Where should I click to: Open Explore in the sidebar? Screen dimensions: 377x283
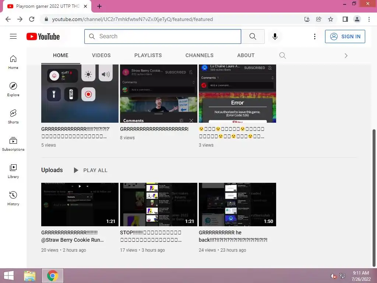[13, 90]
